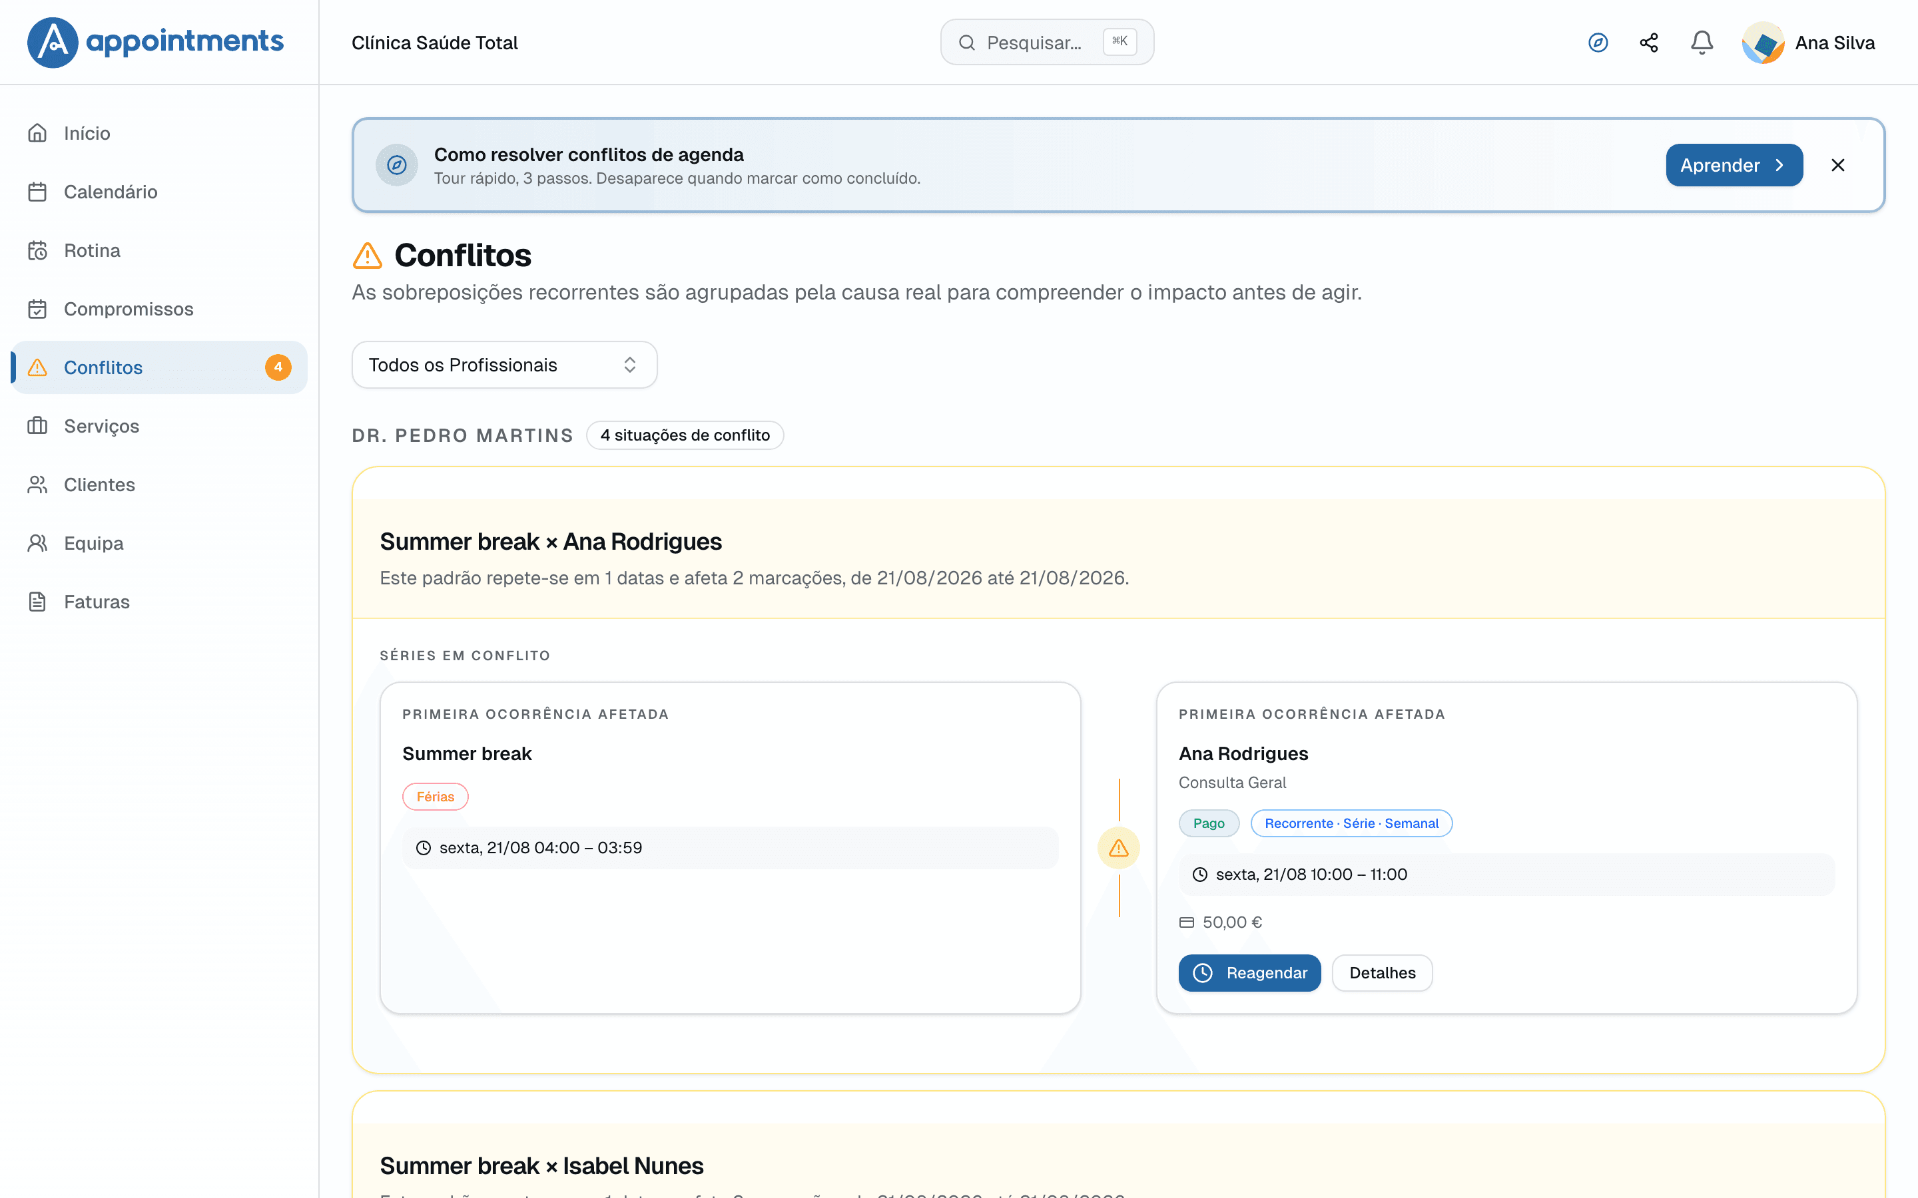Image resolution: width=1918 pixels, height=1198 pixels.
Task: Open the search magnifier icon
Action: pyautogui.click(x=966, y=43)
